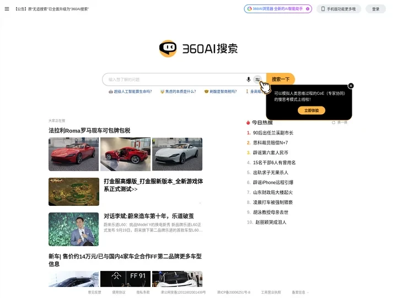Image resolution: width=397 pixels, height=298 pixels.
Task: Close the CoE tooltip popup
Action: (x=351, y=86)
